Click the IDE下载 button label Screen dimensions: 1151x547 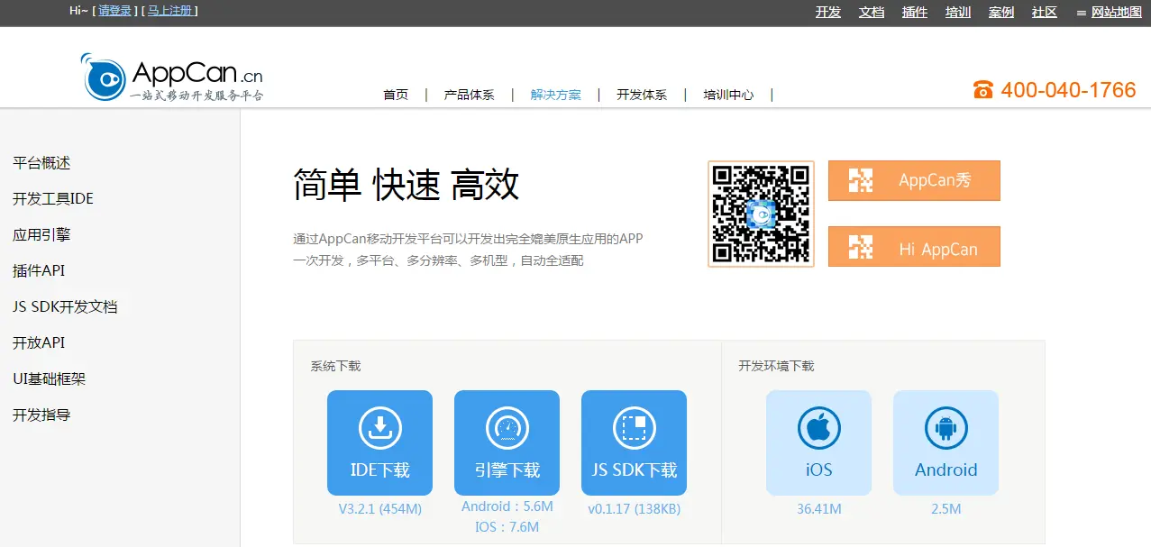380,470
